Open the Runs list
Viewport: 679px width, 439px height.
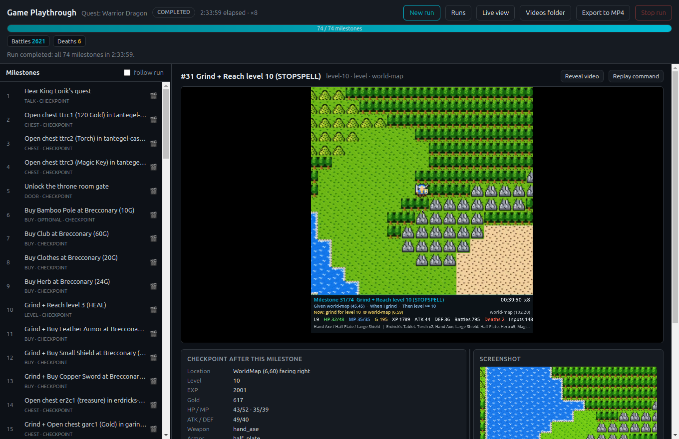pyautogui.click(x=458, y=12)
